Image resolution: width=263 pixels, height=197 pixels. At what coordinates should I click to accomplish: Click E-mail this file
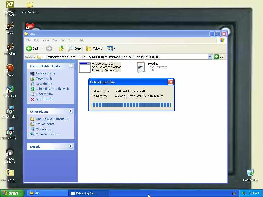tap(44, 94)
